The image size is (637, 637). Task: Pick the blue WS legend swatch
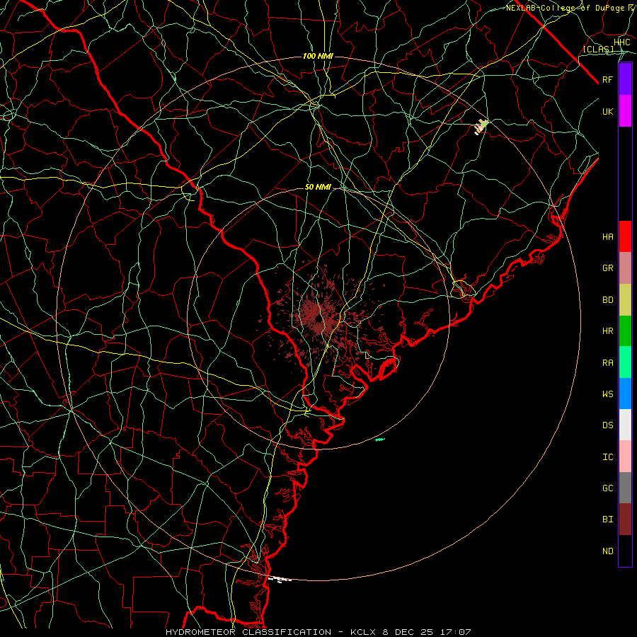(625, 394)
